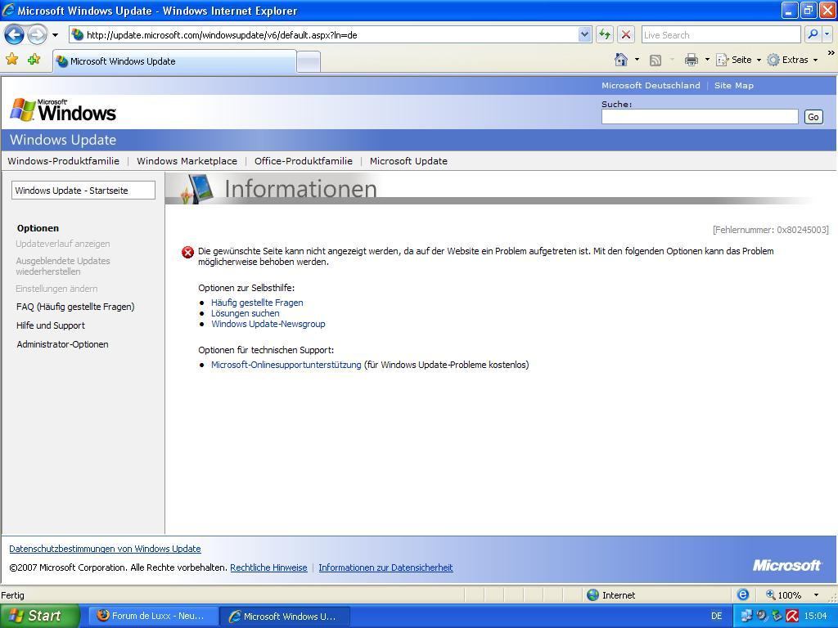Open the Lösungen suchen link
Screen dimensions: 838x628
[x=246, y=313]
